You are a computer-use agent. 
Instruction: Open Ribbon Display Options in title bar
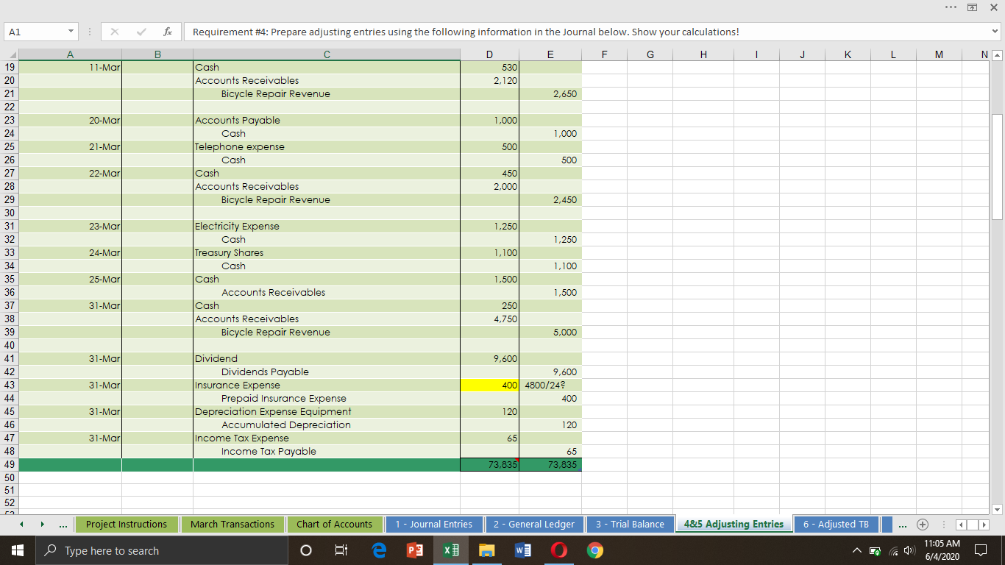(x=971, y=7)
